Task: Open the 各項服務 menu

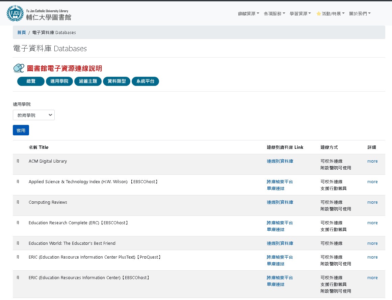Action: [x=275, y=14]
